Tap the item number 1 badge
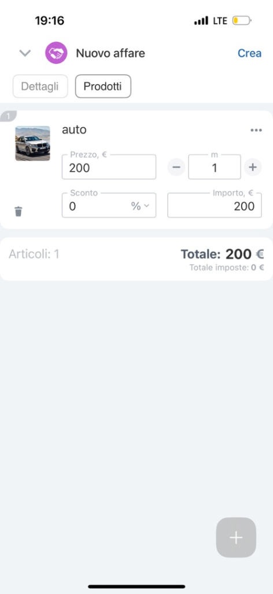The image size is (273, 594). [x=8, y=116]
